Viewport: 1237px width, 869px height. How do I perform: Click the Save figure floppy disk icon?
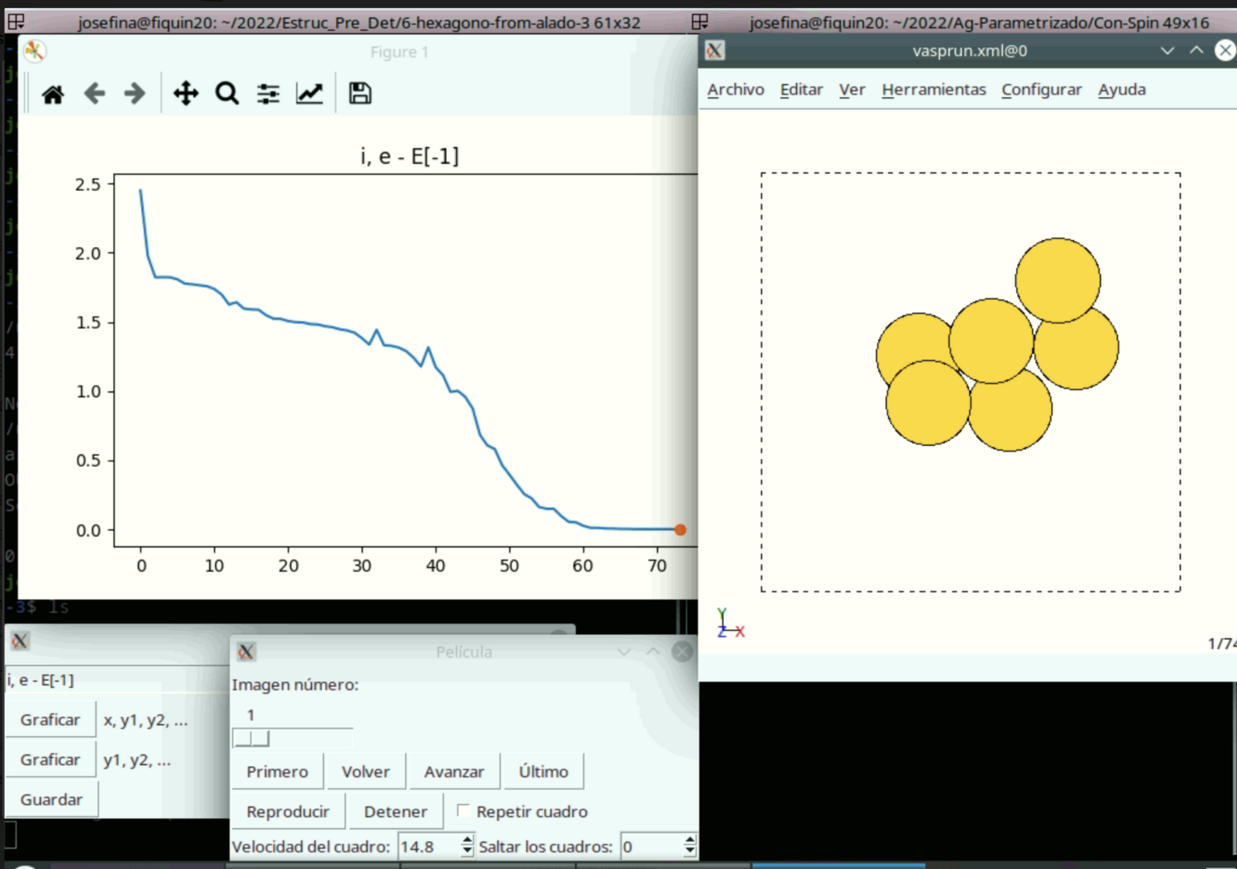click(360, 94)
